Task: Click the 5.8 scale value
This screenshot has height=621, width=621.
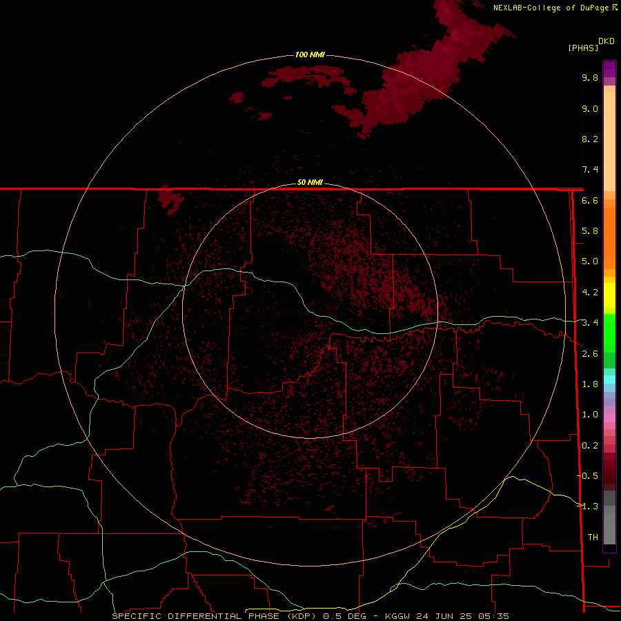Action: point(590,231)
